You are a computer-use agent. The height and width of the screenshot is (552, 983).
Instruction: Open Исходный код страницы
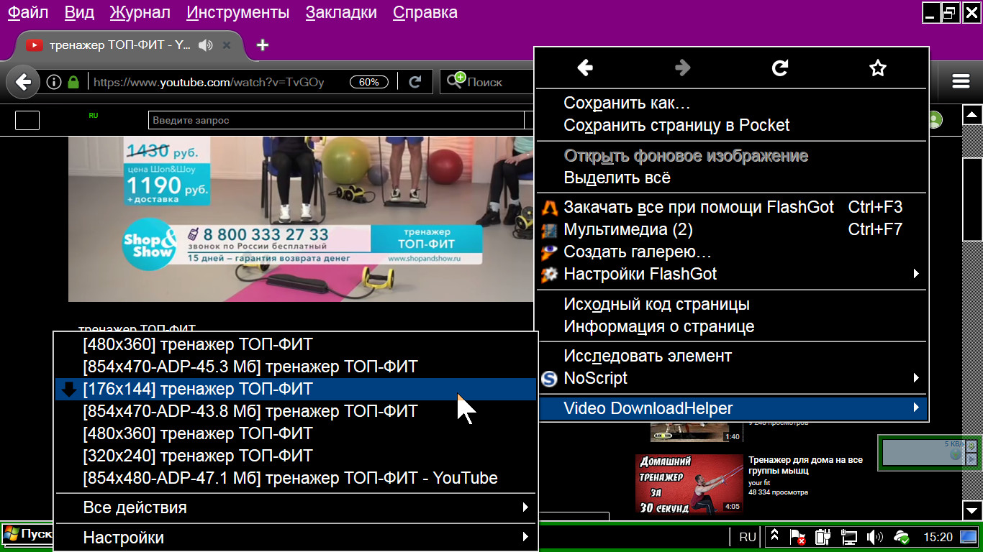(x=732, y=304)
